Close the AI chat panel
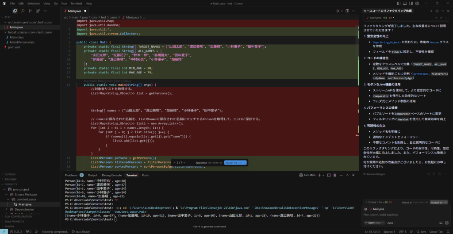Screen dimensions: 453x234 (448, 11)
